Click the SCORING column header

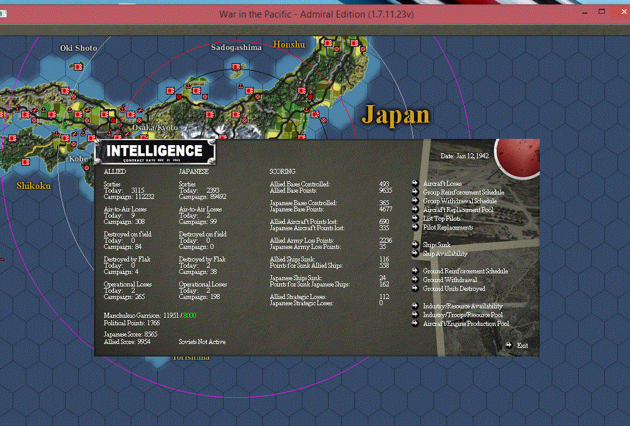coord(282,171)
